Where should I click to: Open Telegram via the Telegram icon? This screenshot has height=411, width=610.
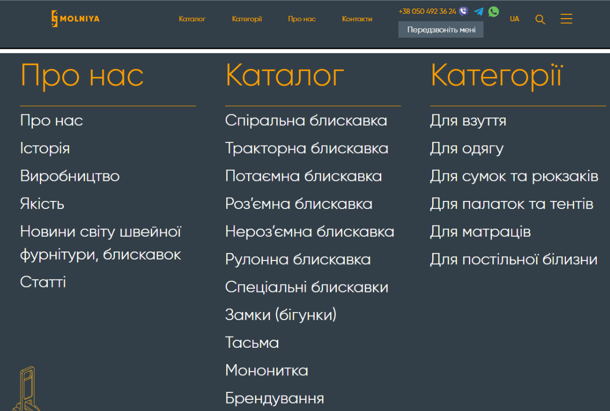pos(478,11)
